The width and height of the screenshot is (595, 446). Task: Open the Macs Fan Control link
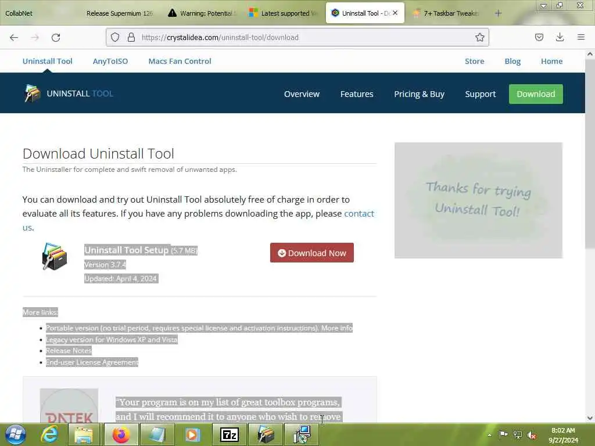click(x=180, y=61)
